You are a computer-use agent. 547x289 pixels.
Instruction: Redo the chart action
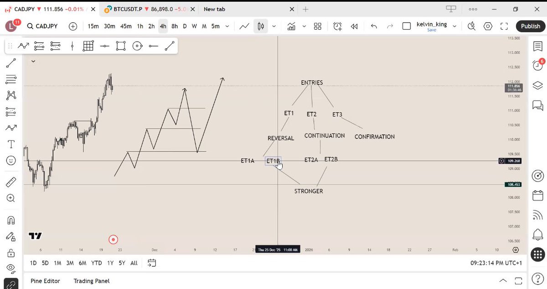point(390,26)
